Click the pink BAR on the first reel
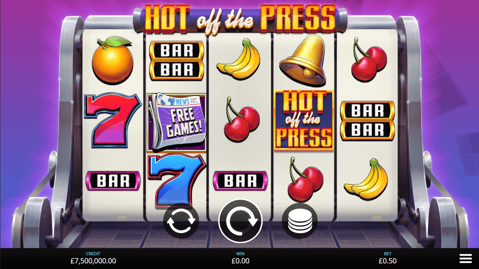The width and height of the screenshot is (479, 269). pyautogui.click(x=113, y=181)
